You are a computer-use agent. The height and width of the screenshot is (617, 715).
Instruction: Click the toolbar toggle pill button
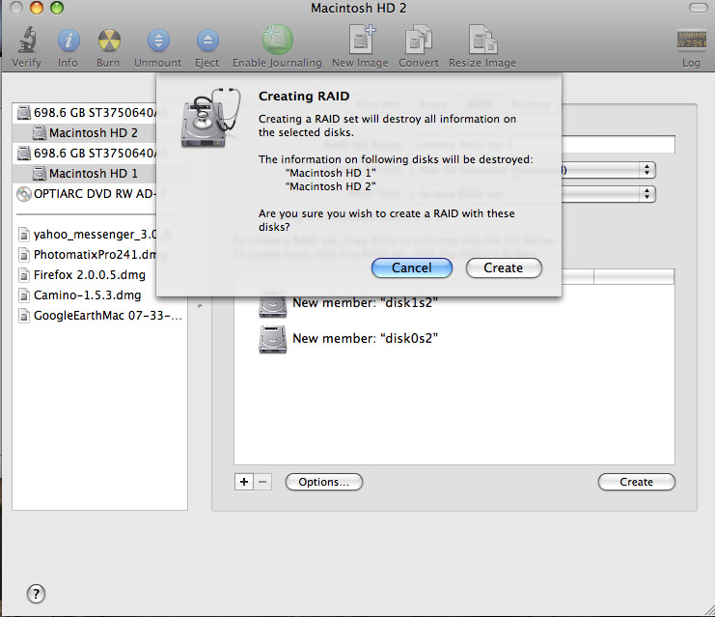pos(699,8)
